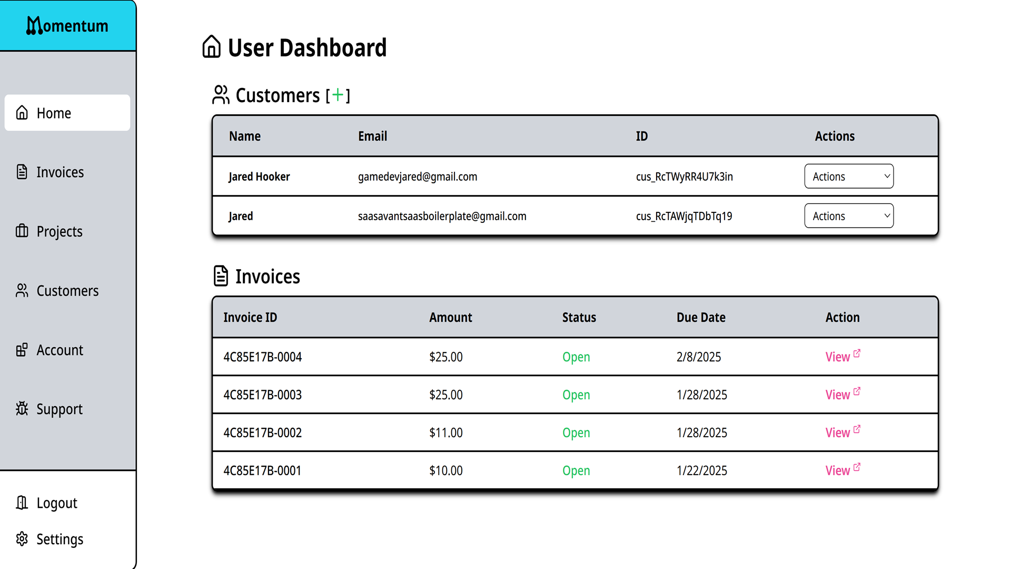The height and width of the screenshot is (569, 1011).
Task: Expand the Actions dropdown for customer Jared
Action: click(x=848, y=216)
